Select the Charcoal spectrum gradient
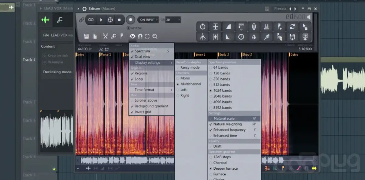365x180 pixels. point(234,163)
